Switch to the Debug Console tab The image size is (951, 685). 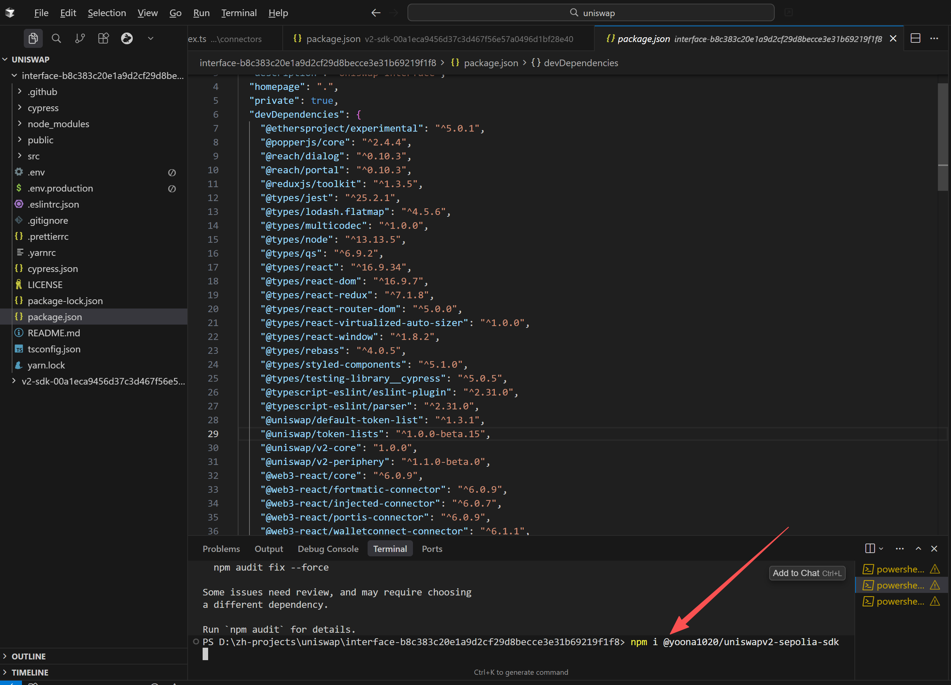tap(328, 549)
